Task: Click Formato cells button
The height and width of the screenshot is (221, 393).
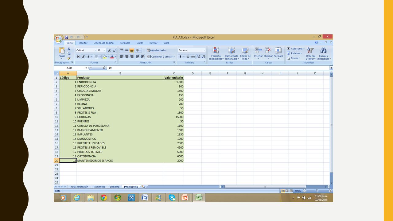Action: point(278,53)
